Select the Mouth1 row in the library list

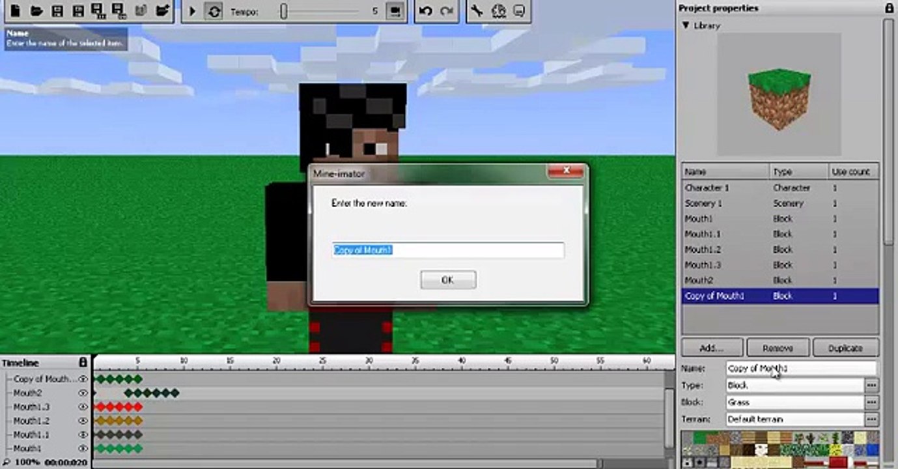[780, 219]
